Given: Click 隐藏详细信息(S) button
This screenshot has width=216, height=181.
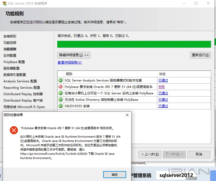Looking at the screenshot, I should pyautogui.click(x=74, y=55).
